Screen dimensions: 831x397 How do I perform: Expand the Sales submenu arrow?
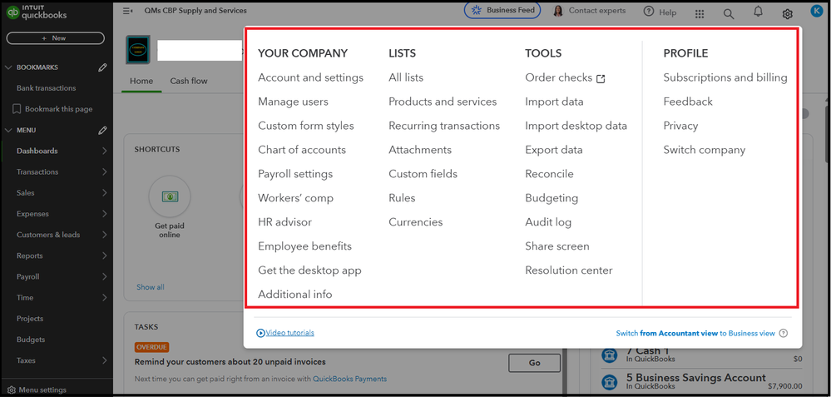tap(105, 193)
